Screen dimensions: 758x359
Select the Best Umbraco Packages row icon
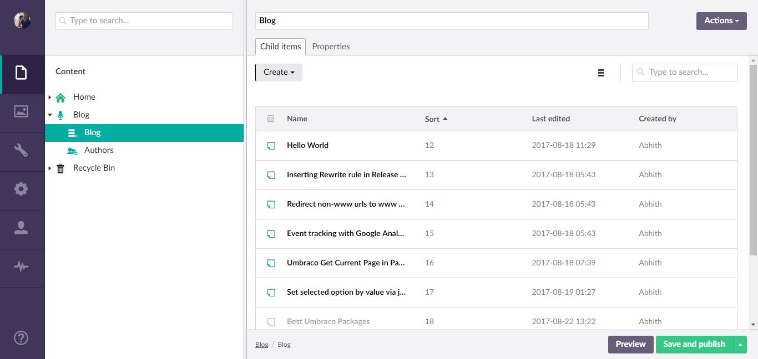pos(271,322)
